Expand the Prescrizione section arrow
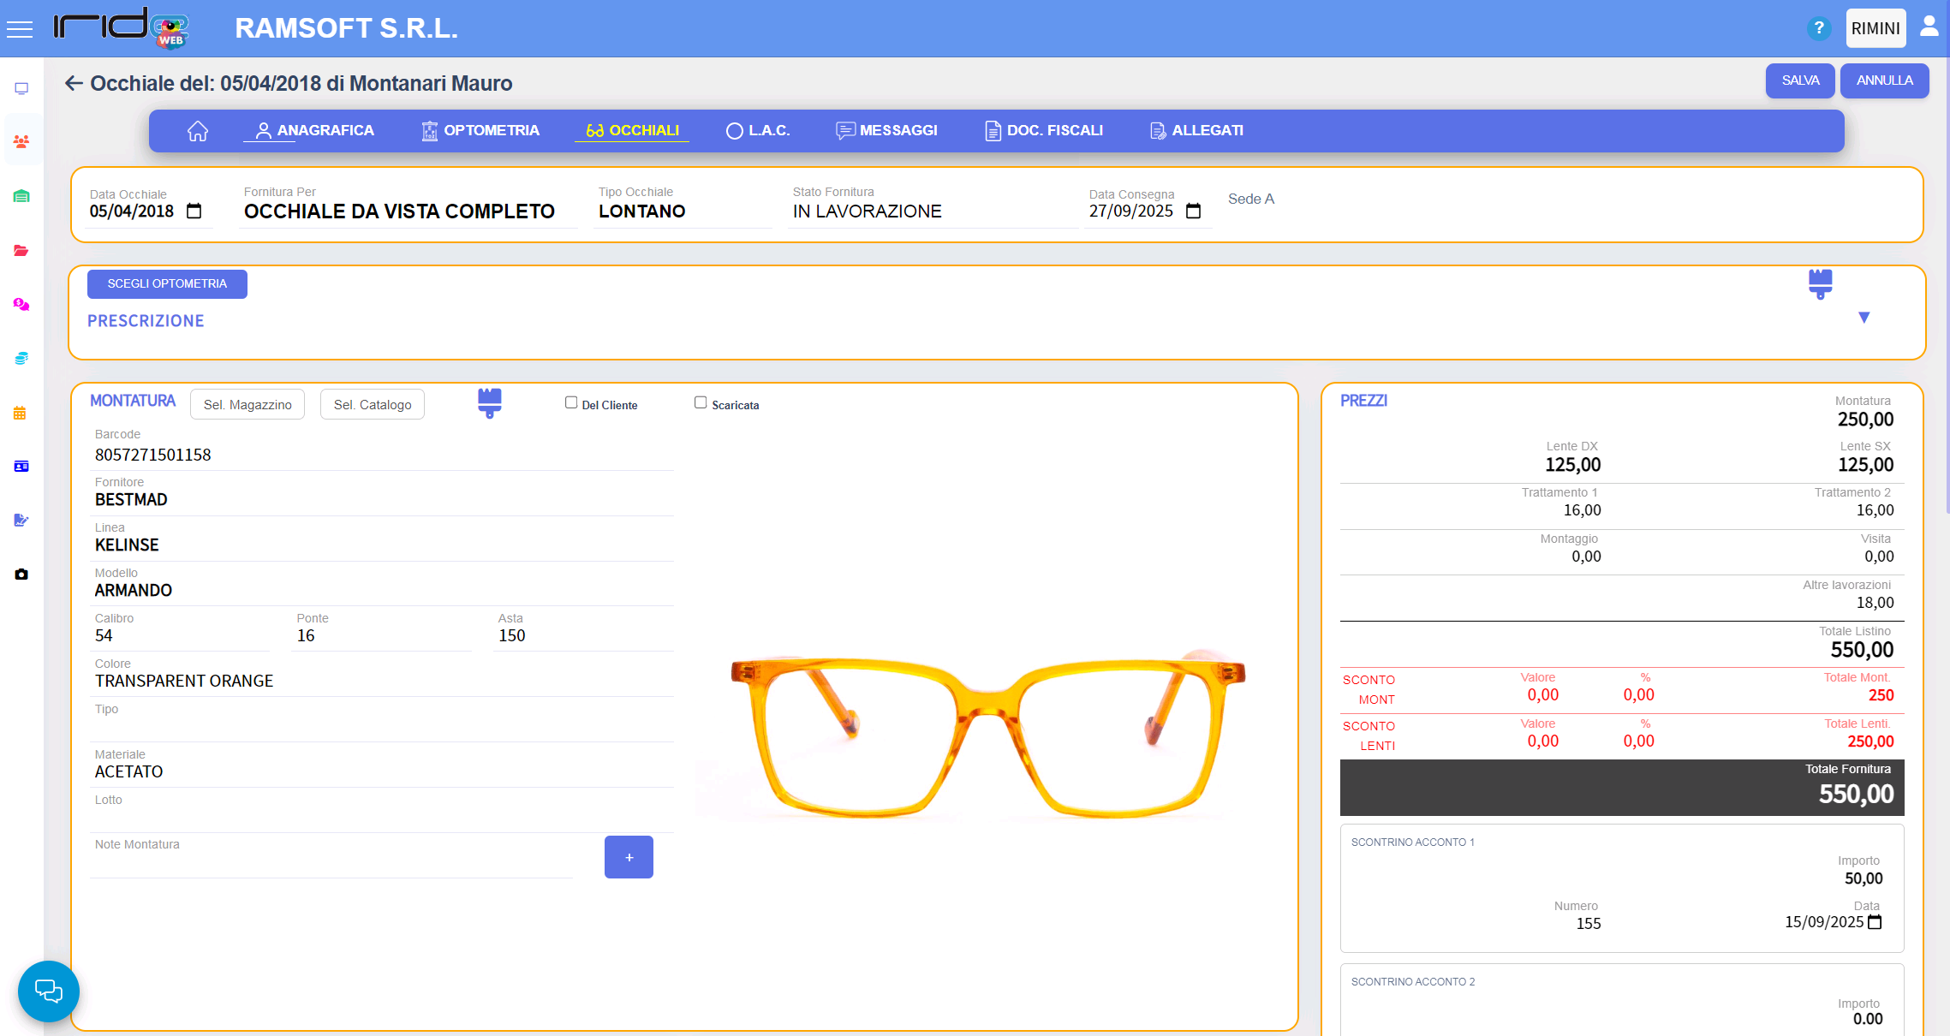The width and height of the screenshot is (1950, 1036). [1864, 318]
